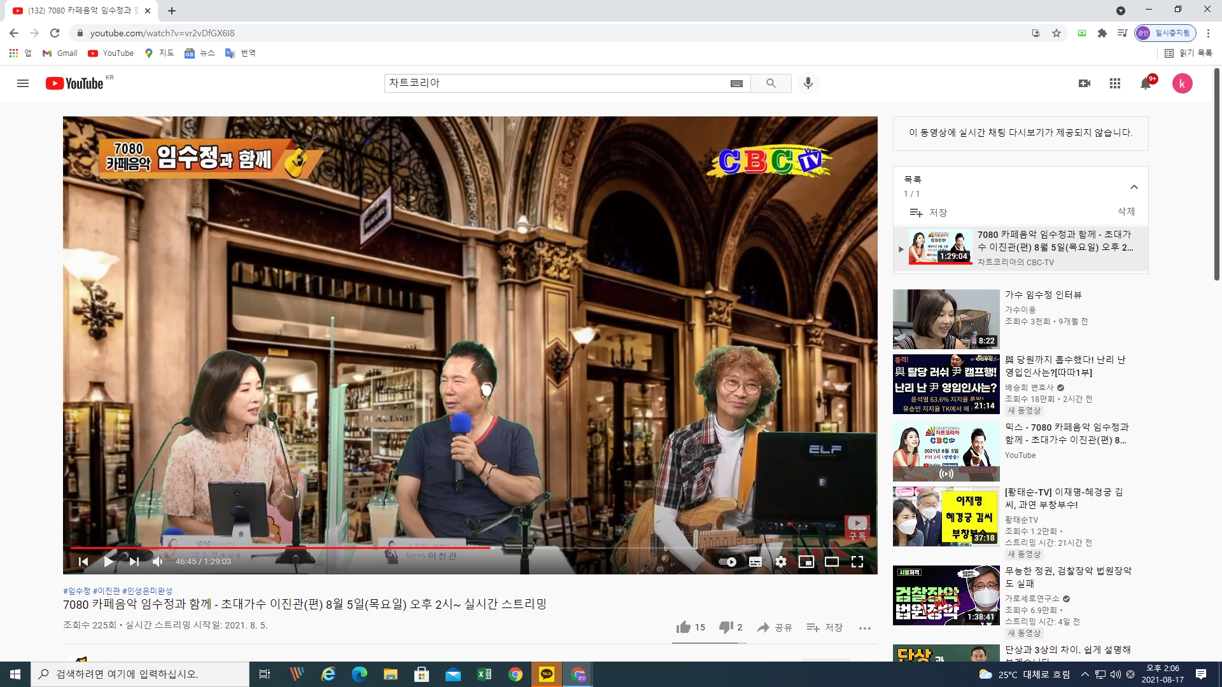Open the notifications bell
This screenshot has width=1222, height=687.
coord(1146,83)
